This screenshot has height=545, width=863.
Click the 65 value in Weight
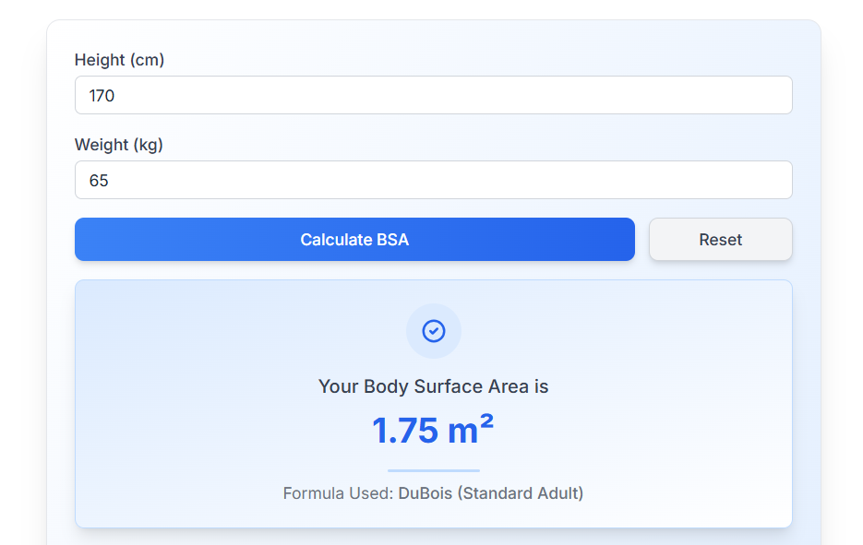pyautogui.click(x=99, y=180)
